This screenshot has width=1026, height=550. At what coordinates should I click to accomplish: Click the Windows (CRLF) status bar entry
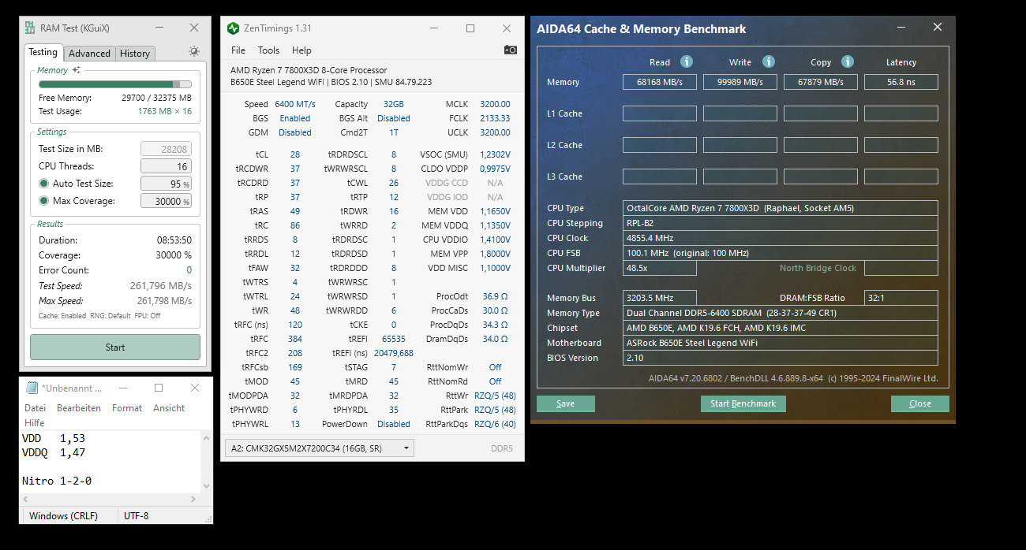tap(63, 516)
